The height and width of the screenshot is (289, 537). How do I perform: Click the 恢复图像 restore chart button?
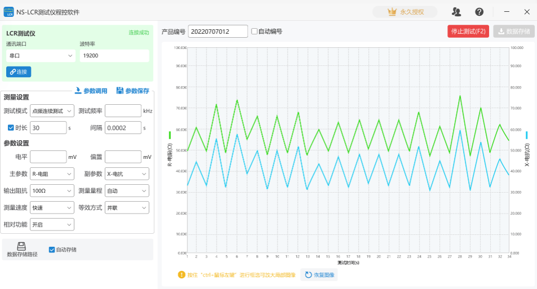pyautogui.click(x=319, y=275)
